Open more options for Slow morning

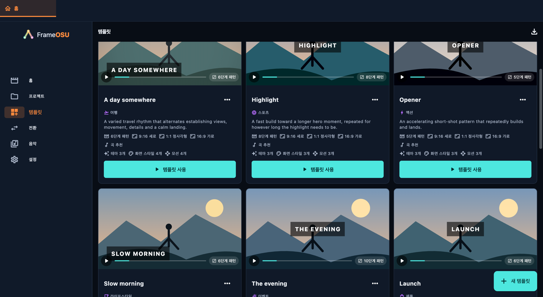click(227, 283)
